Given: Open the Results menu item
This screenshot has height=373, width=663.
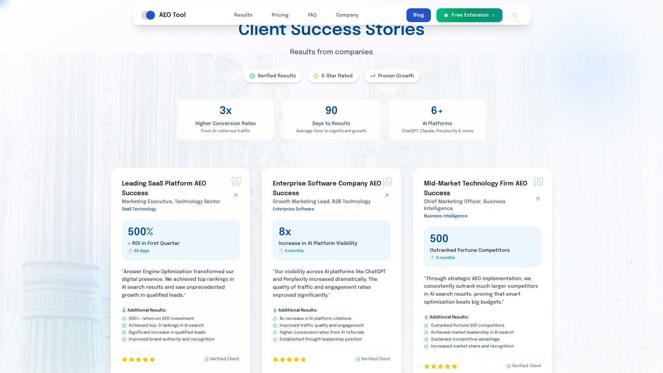Looking at the screenshot, I should point(243,15).
